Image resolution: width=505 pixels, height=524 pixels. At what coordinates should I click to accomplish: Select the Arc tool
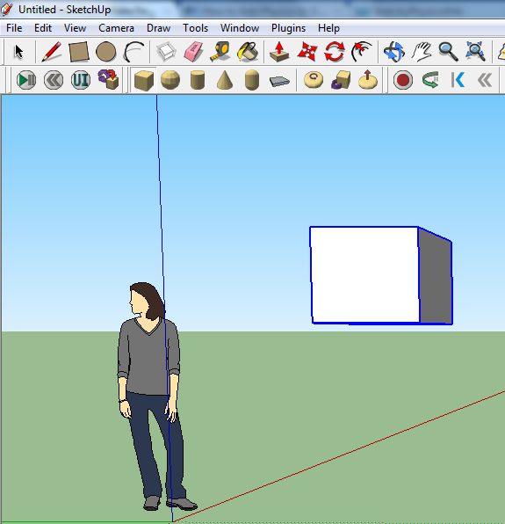click(x=133, y=52)
